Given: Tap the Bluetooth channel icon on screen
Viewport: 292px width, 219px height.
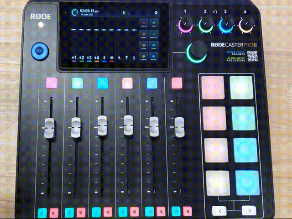Looking at the screenshot, I should tap(104, 58).
